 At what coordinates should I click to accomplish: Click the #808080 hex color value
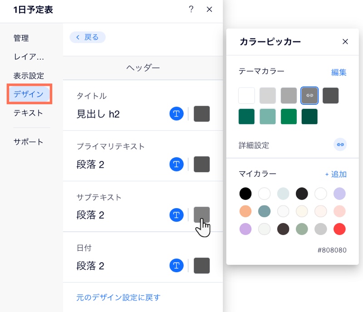pos(332,250)
